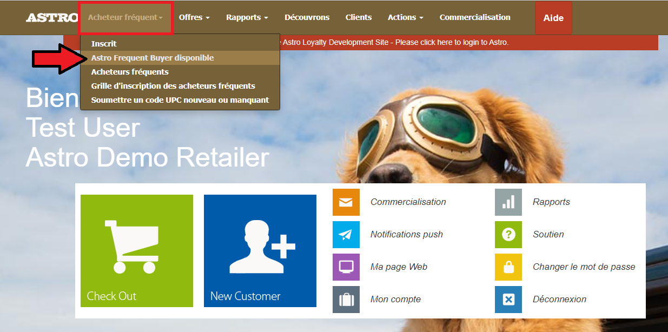
Task: Click the blue New Customer tile
Action: 260,251
